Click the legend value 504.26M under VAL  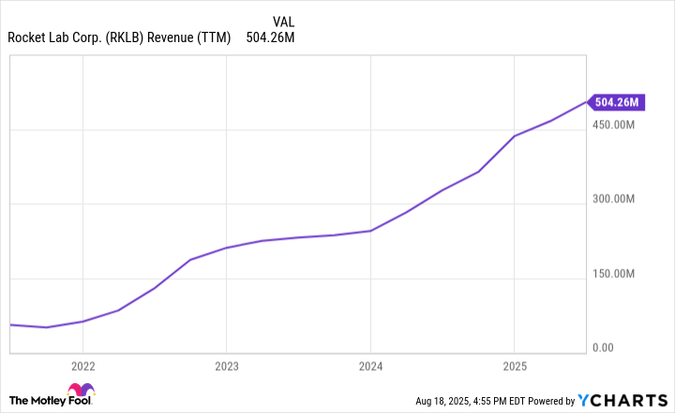coord(270,37)
